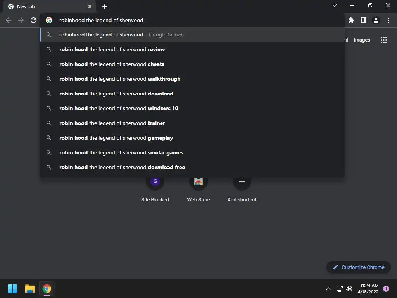Open the profile avatar icon

[x=376, y=20]
